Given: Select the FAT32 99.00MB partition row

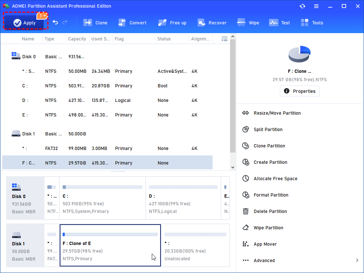Looking at the screenshot, I should pos(107,149).
